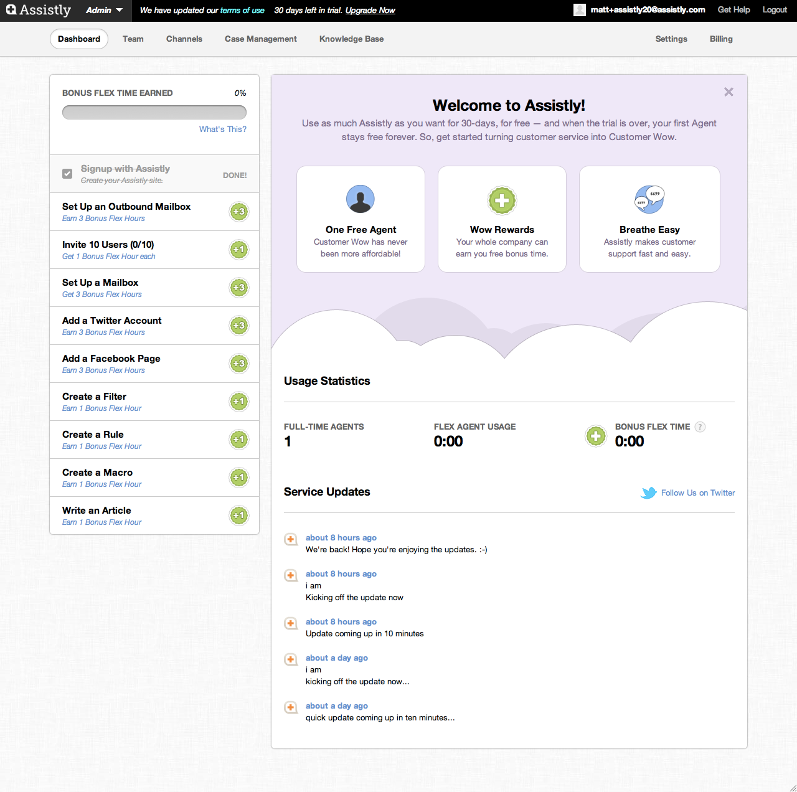Click the Assistly logo icon
797x792 pixels.
coord(11,10)
